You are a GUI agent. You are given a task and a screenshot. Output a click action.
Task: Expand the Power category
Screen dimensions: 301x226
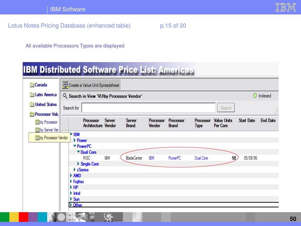[75, 140]
